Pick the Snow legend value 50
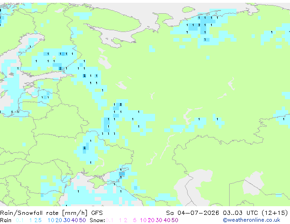Image resolution: width=290 pixels, height=224 pixels. (175, 220)
